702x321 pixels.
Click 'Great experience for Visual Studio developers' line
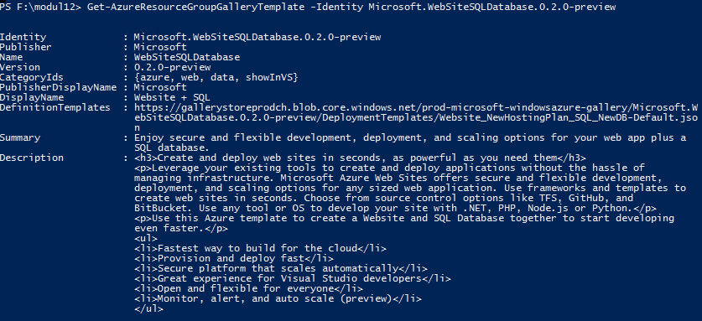point(293,278)
